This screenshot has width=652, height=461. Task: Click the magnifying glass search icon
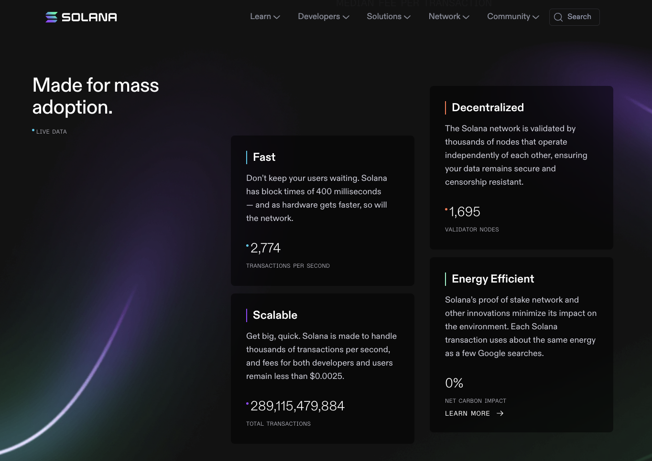click(558, 17)
